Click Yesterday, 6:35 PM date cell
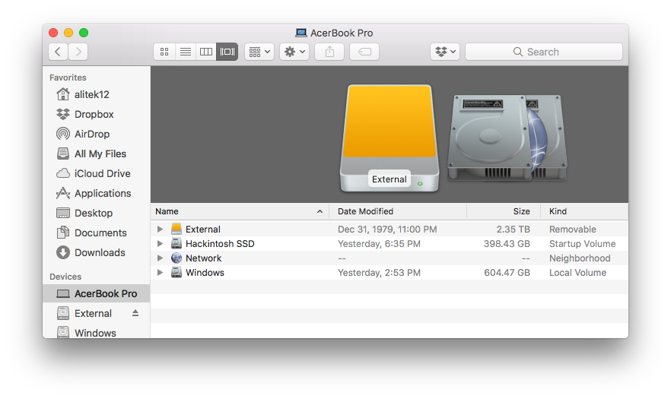The height and width of the screenshot is (399, 671). click(379, 244)
